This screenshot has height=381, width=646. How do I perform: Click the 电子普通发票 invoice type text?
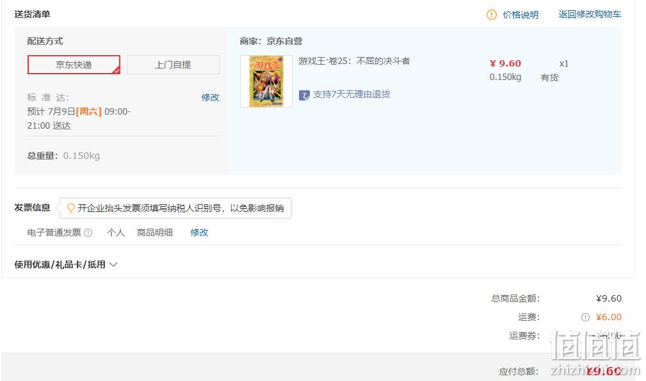pyautogui.click(x=54, y=232)
